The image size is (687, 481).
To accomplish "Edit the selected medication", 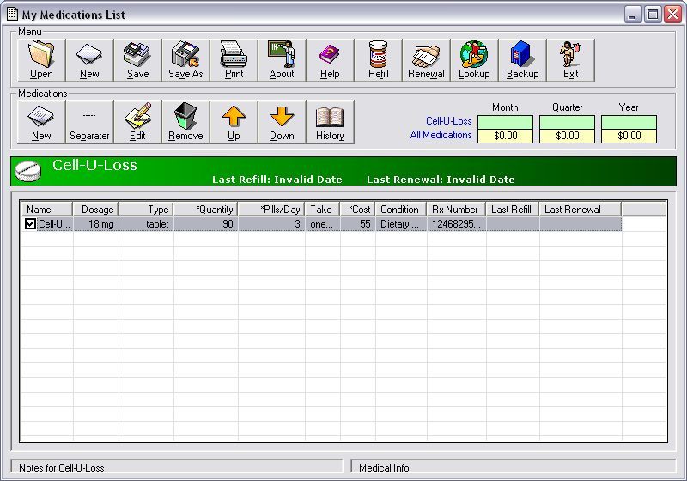I will pyautogui.click(x=138, y=122).
